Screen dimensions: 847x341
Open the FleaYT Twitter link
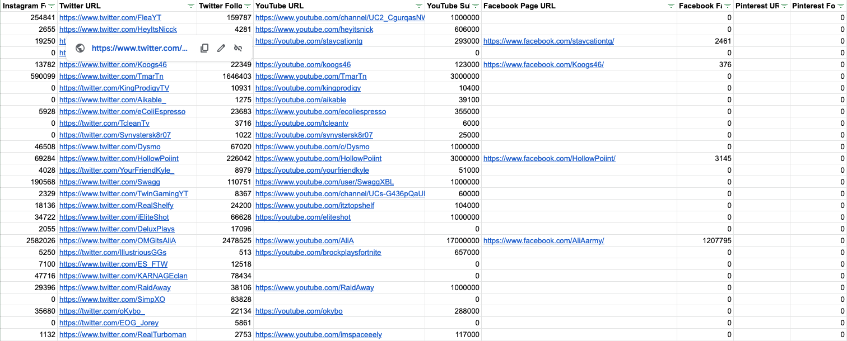pos(110,17)
